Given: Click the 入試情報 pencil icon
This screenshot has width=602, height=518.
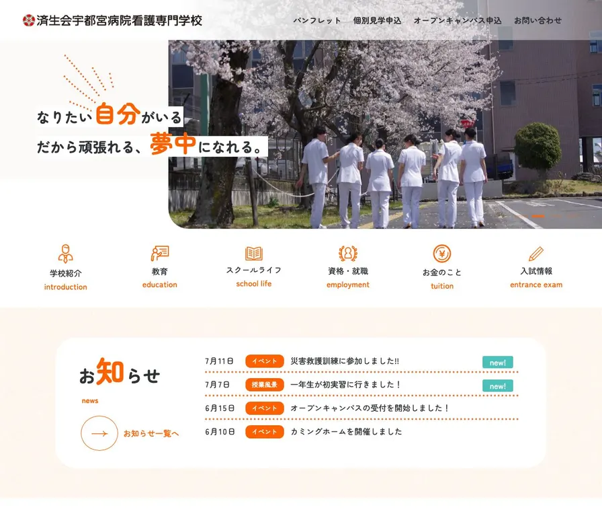Looking at the screenshot, I should [x=536, y=254].
